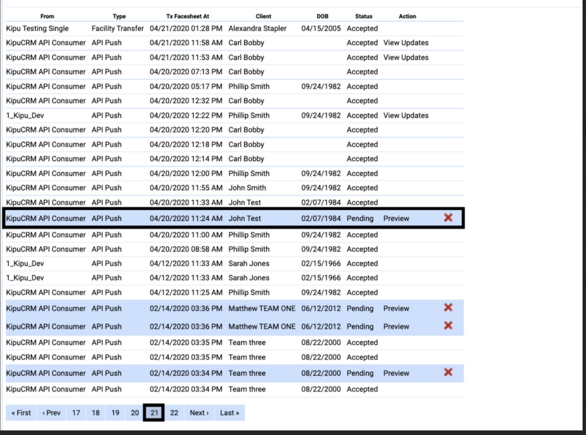View Updates for Carl Bobby 11:58 AM
The width and height of the screenshot is (586, 435).
pyautogui.click(x=406, y=43)
